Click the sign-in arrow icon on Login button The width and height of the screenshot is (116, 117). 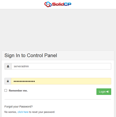[x=108, y=92]
